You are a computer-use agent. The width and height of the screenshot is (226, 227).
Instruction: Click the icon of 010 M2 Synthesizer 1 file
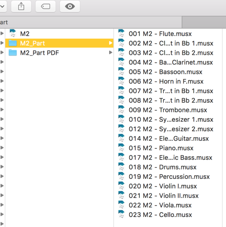pyautogui.click(x=122, y=119)
